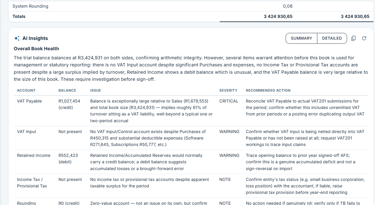The width and height of the screenshot is (375, 205).
Task: Select the Totals credit amount 3 424 930,65
Action: click(x=355, y=16)
